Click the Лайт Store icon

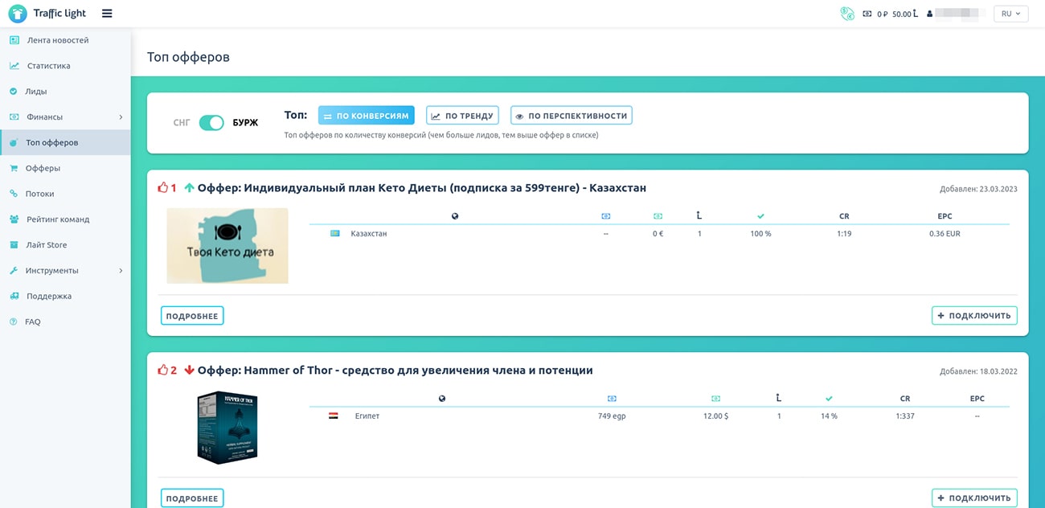click(x=14, y=245)
